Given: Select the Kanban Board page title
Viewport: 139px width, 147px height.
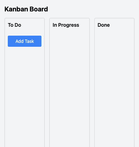Looking at the screenshot, I should 26,9.
